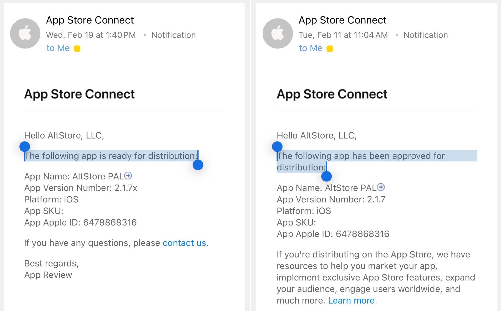Tap the start selection handle in the Feb 19 email
Screen dimensions: 501x311
(x=25, y=146)
